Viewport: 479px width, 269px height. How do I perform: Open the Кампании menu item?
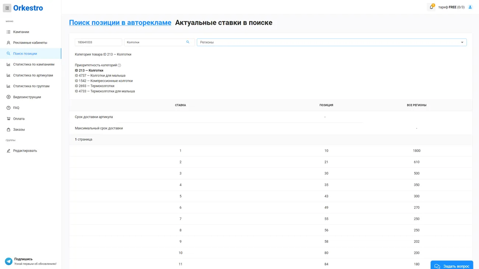pyautogui.click(x=21, y=32)
